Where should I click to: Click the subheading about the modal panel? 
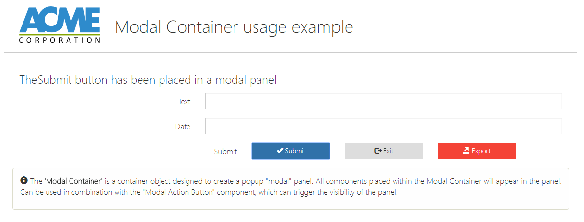pyautogui.click(x=148, y=80)
